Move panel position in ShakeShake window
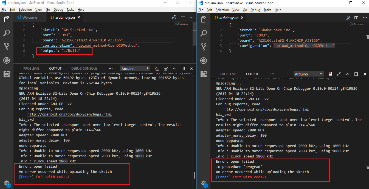The image size is (369, 189). point(356,74)
